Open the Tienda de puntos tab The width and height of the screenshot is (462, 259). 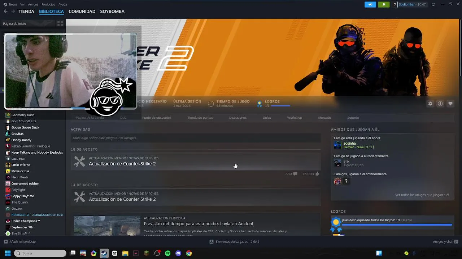200,118
